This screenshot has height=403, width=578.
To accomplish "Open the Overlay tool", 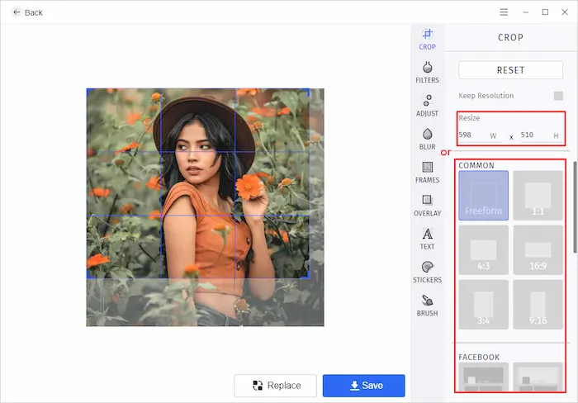I will [x=427, y=206].
